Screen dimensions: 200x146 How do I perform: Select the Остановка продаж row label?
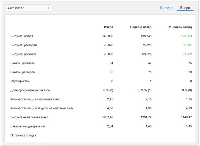(23, 136)
